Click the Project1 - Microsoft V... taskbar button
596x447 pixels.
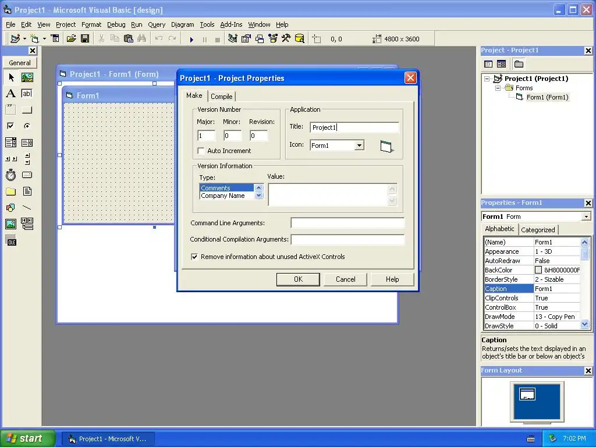tap(108, 439)
